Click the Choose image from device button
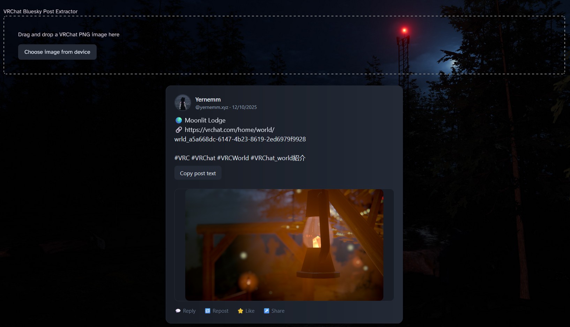 pos(57,52)
